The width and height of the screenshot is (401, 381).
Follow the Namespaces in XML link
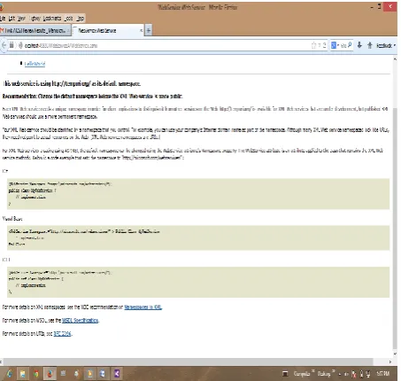pos(143,307)
